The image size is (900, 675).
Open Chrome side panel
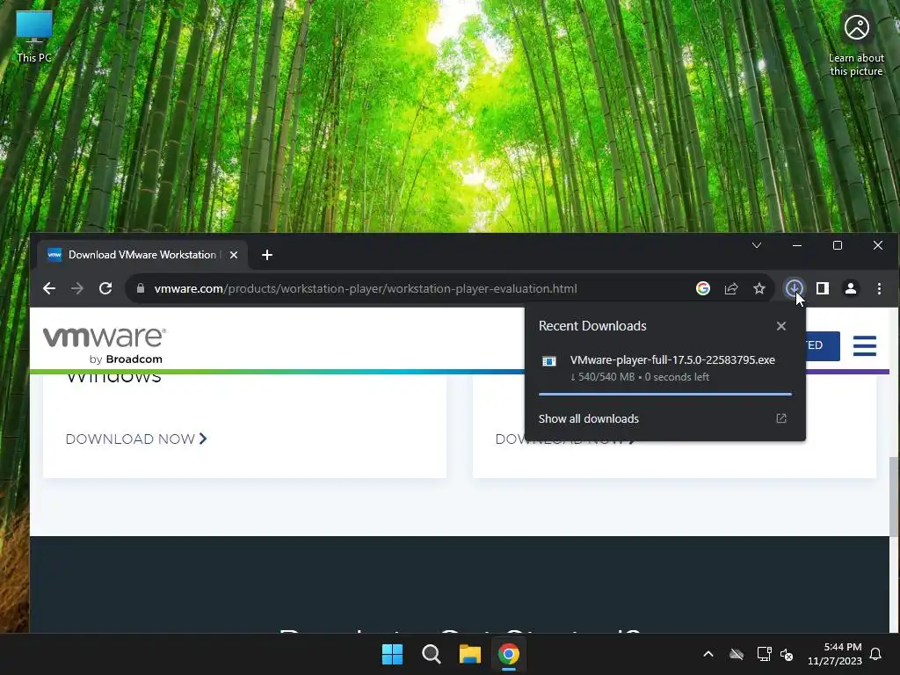point(823,288)
